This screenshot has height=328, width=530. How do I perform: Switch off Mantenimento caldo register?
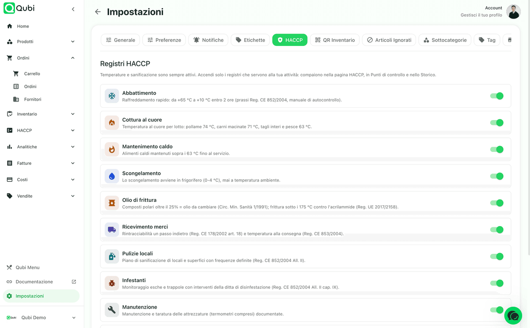497,150
